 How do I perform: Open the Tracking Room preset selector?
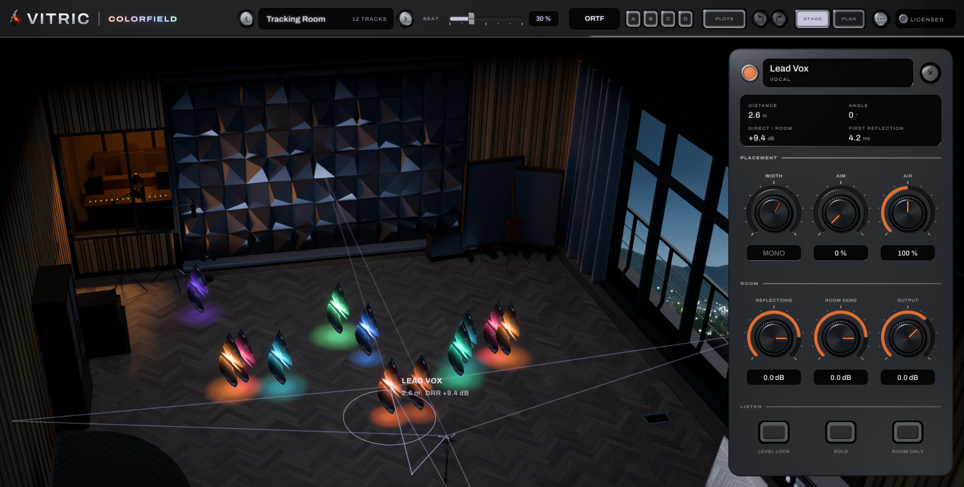[x=326, y=19]
